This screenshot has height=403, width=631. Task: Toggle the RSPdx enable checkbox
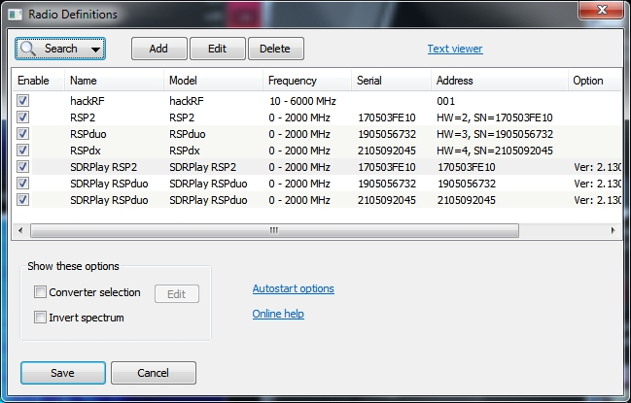click(x=22, y=151)
